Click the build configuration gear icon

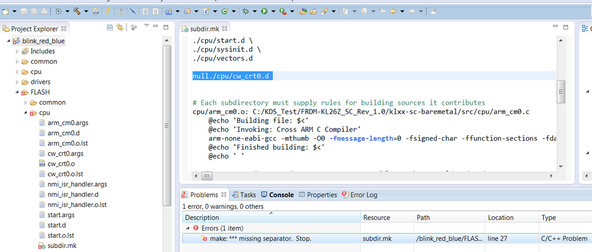pos(58,11)
